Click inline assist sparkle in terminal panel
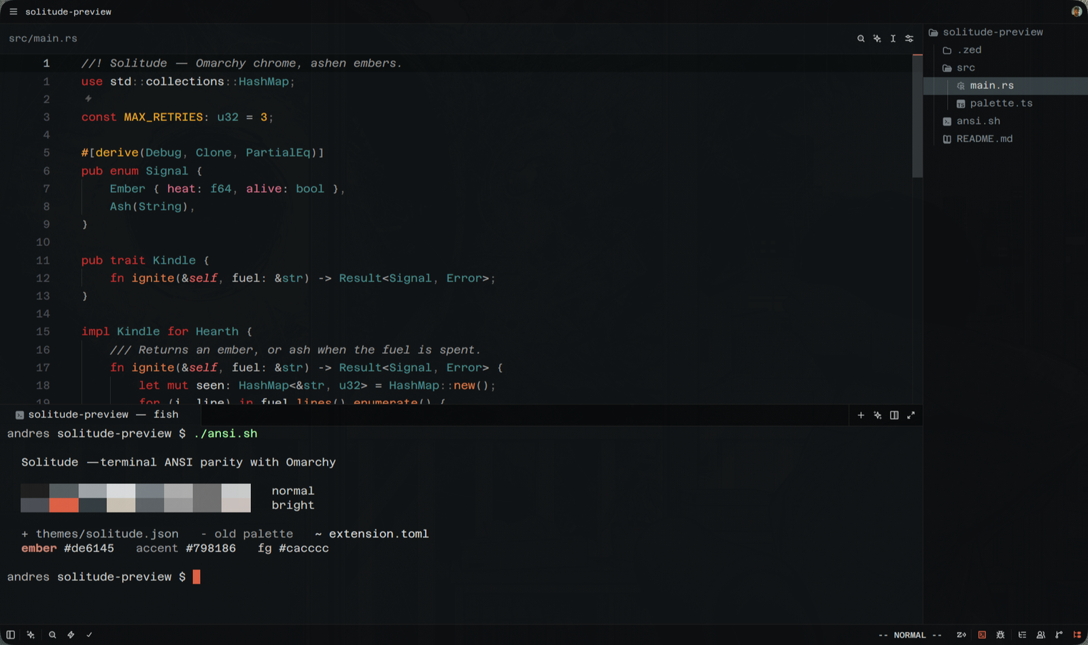The height and width of the screenshot is (645, 1088). click(878, 415)
